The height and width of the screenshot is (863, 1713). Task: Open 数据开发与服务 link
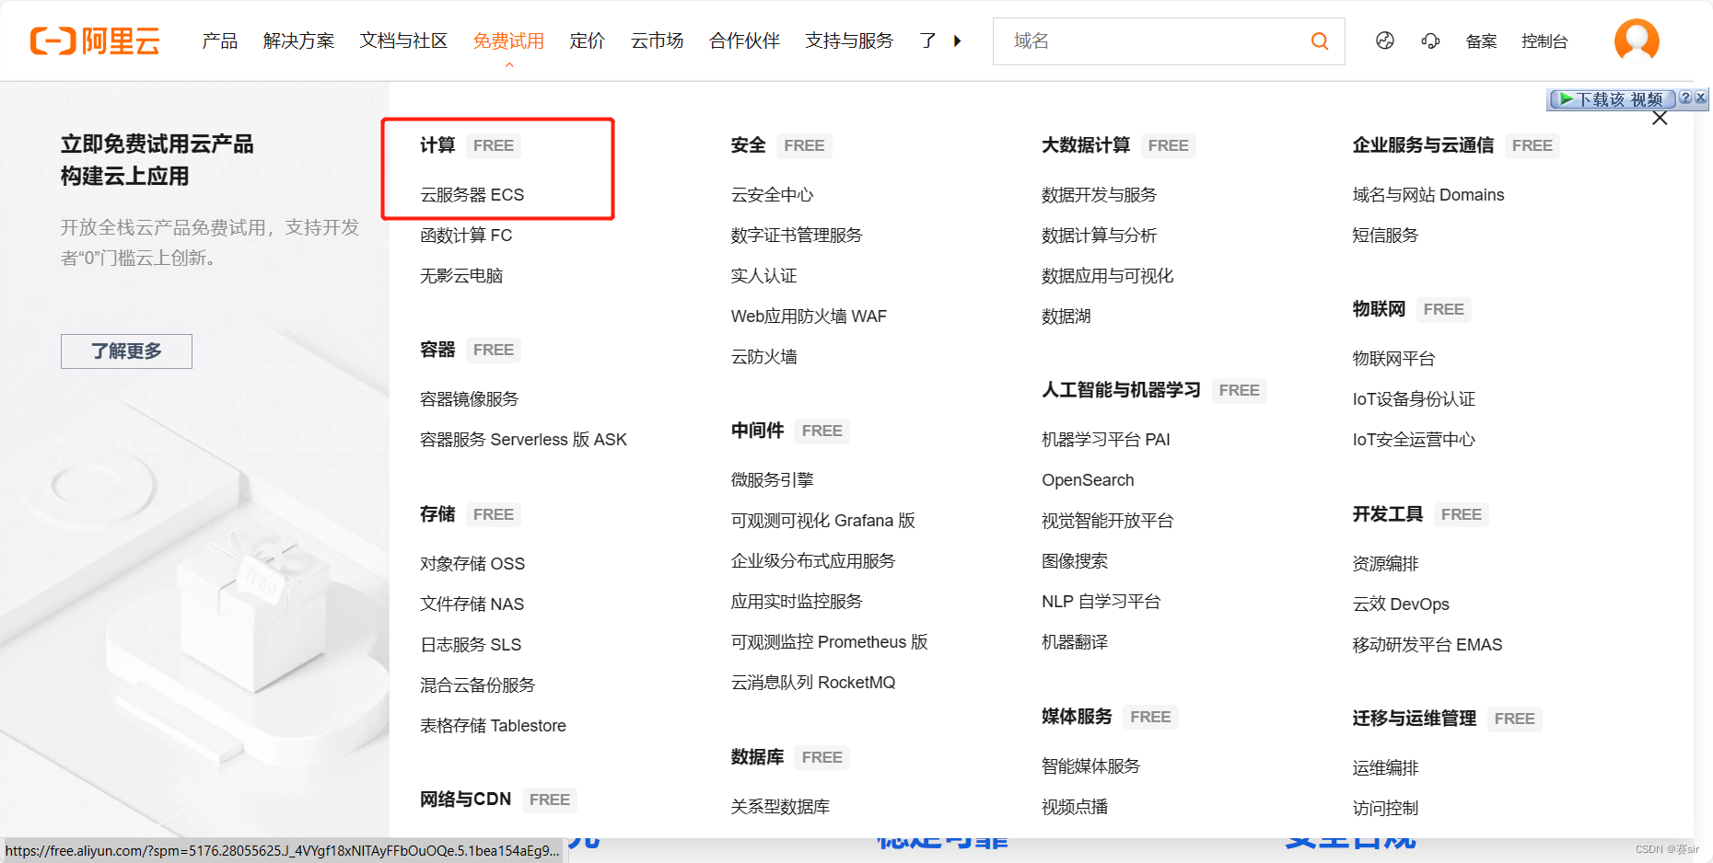[x=1099, y=194]
